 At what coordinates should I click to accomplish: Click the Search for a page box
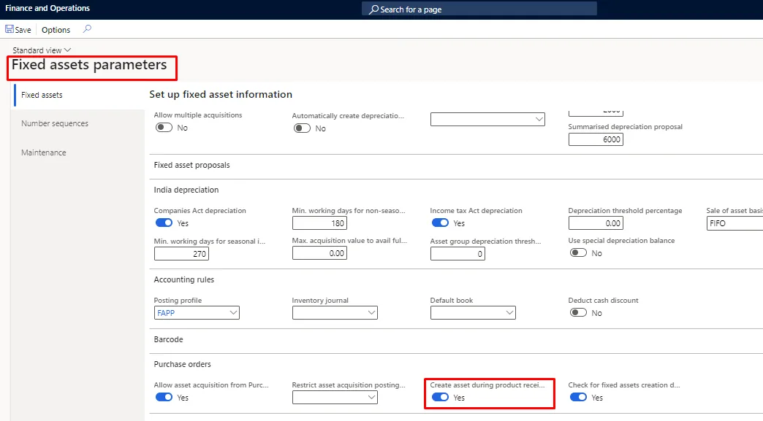pyautogui.click(x=479, y=9)
